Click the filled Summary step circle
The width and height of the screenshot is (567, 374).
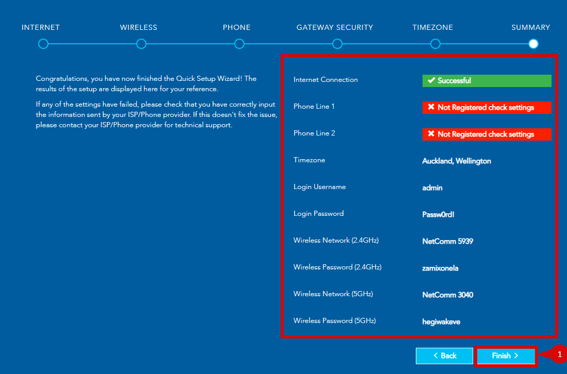coord(533,44)
